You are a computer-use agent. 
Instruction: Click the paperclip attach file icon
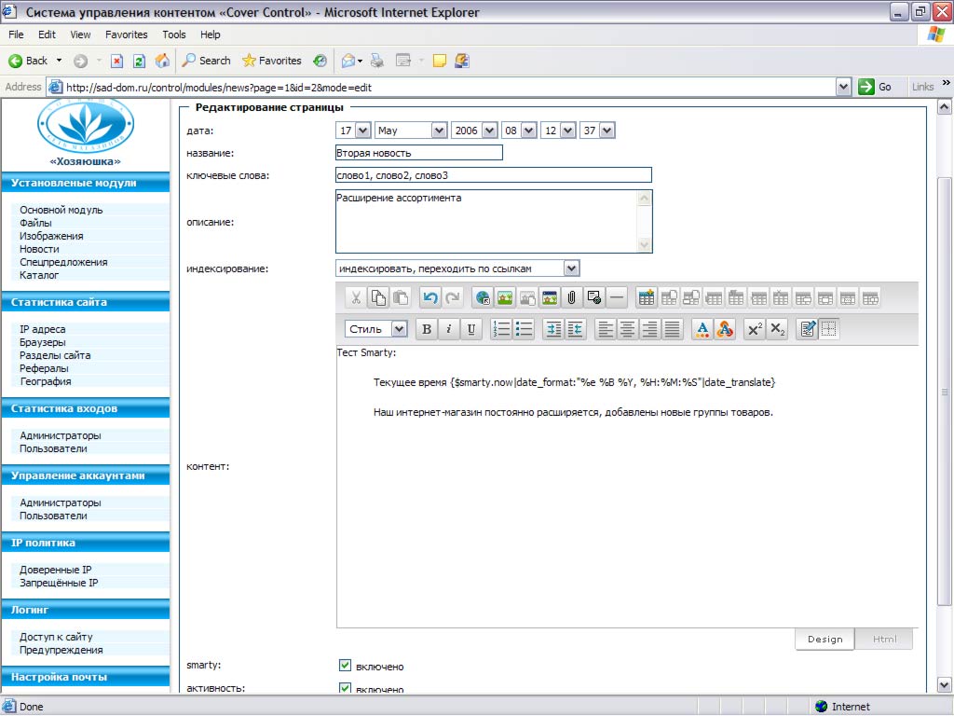[x=572, y=298]
